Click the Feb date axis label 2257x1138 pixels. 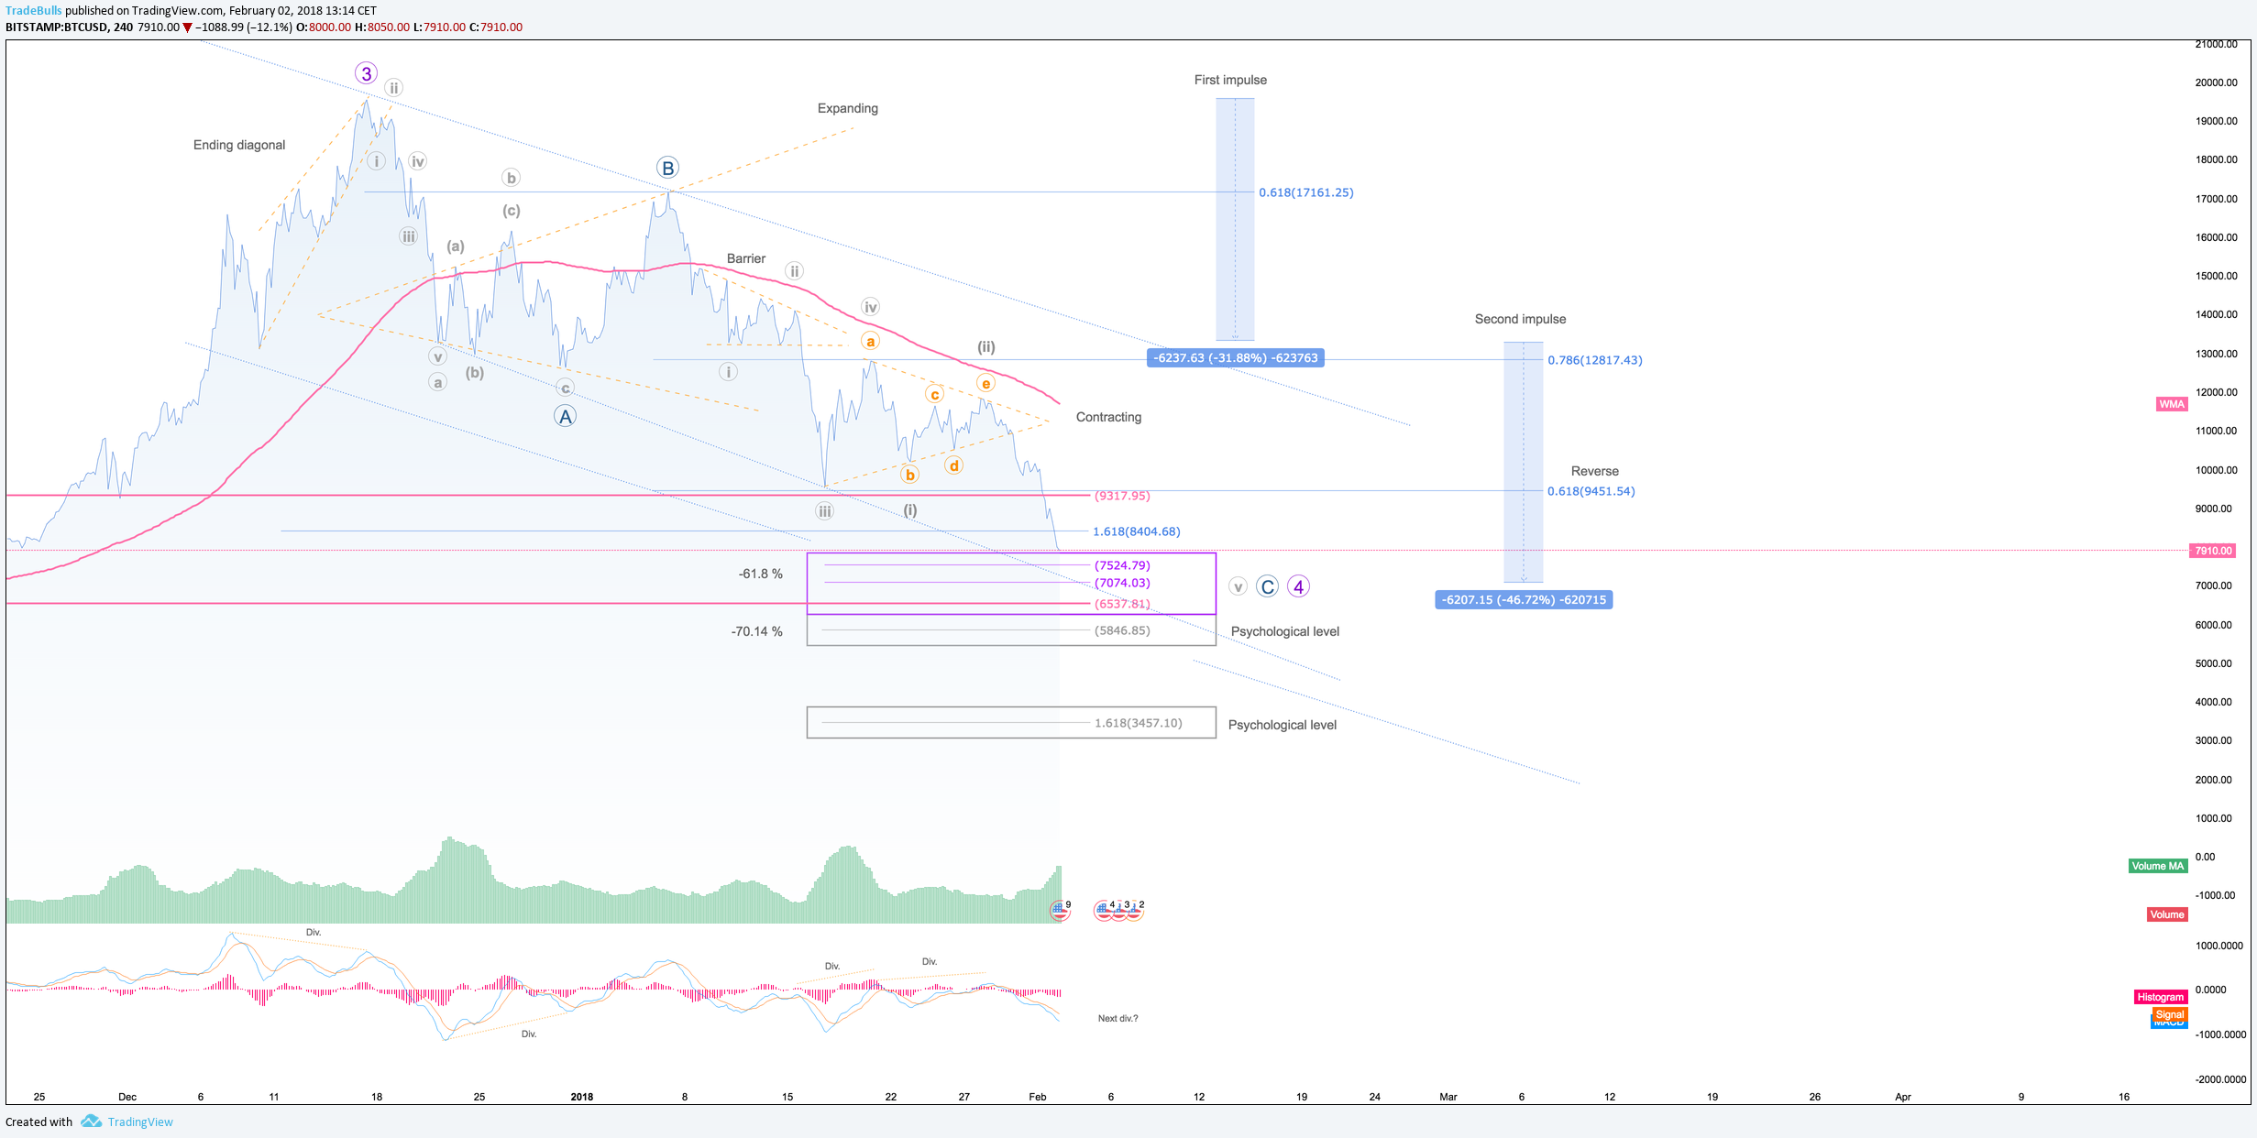coord(1037,1097)
